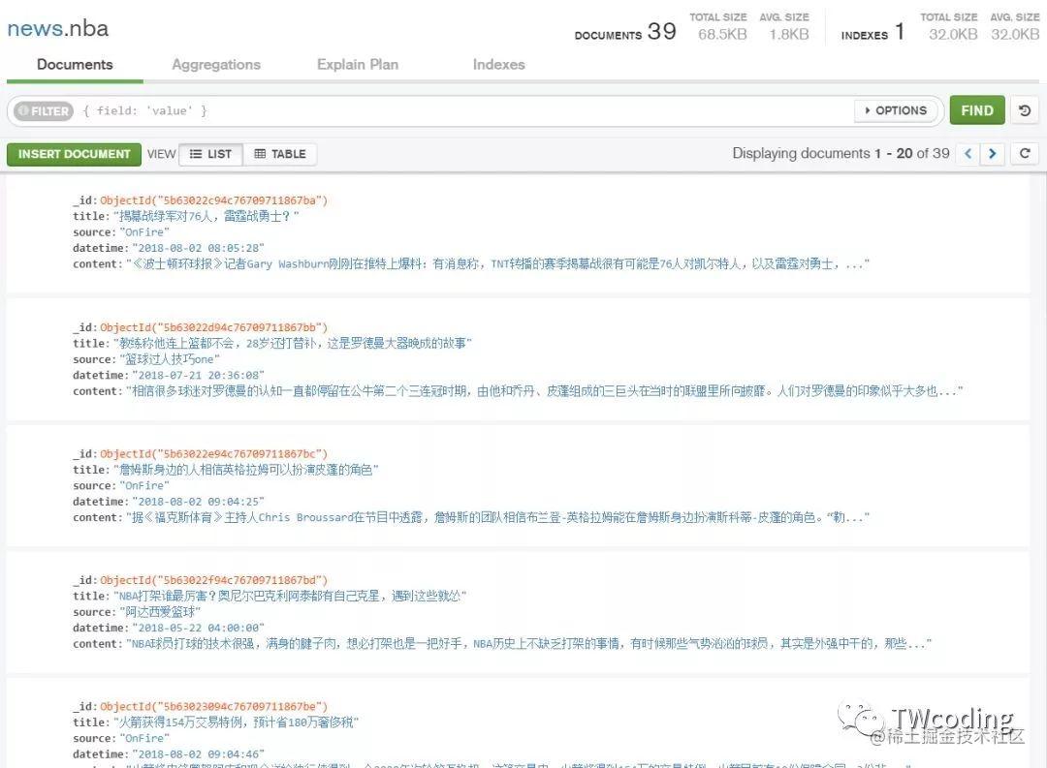Click the green FIND button
Viewport: 1047px width, 768px height.
coord(977,110)
